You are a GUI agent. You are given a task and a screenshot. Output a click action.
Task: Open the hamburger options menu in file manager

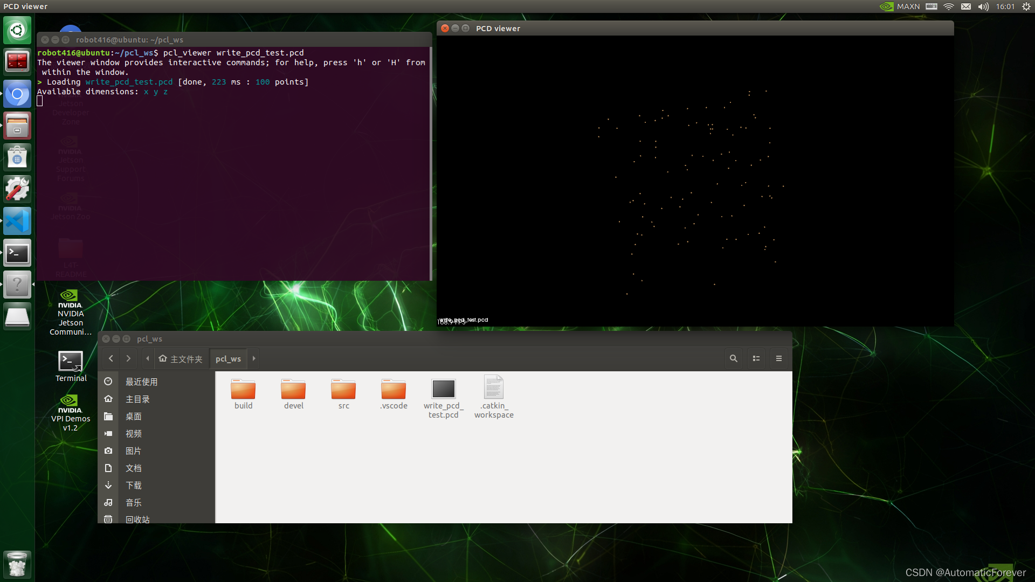pos(779,358)
